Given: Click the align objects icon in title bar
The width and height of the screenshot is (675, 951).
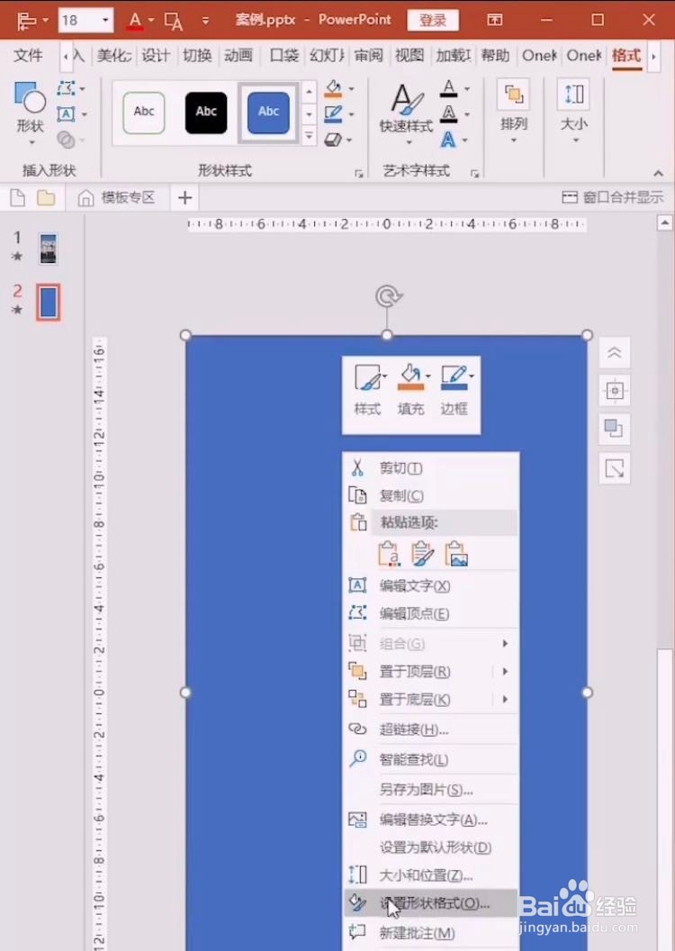Looking at the screenshot, I should click(x=26, y=21).
